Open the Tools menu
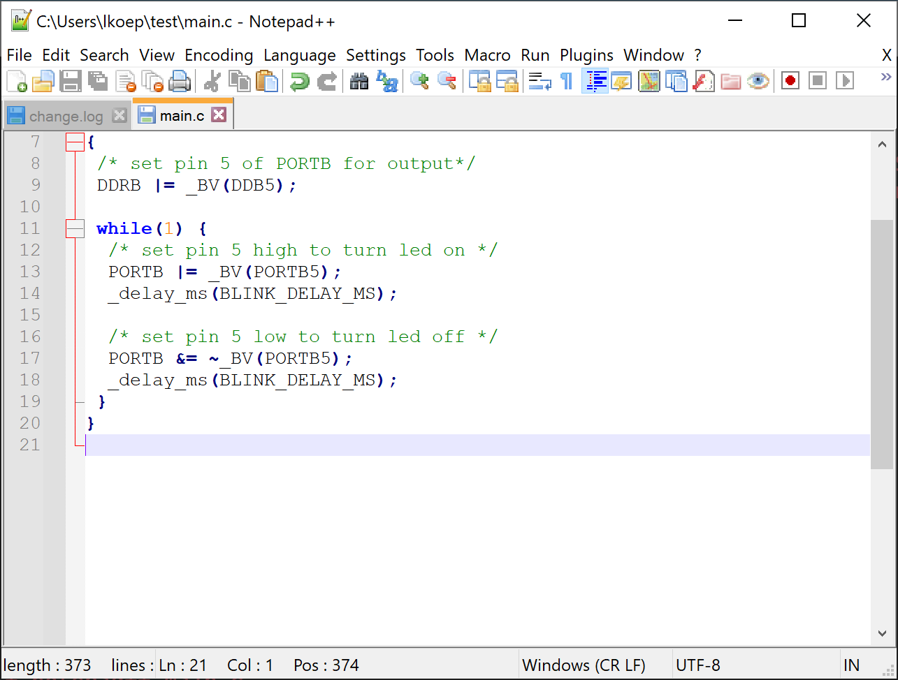 click(435, 55)
